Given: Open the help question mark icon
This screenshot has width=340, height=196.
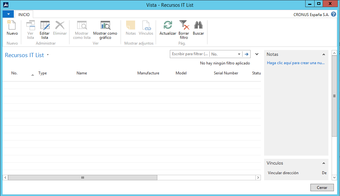Looking at the screenshot, I should point(334,14).
